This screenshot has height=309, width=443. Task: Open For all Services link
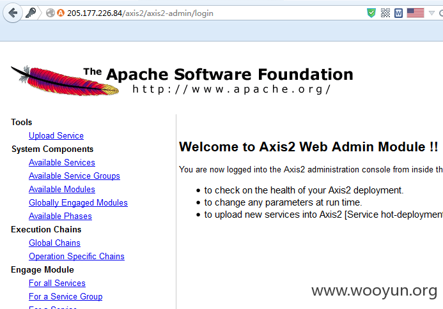click(x=57, y=283)
